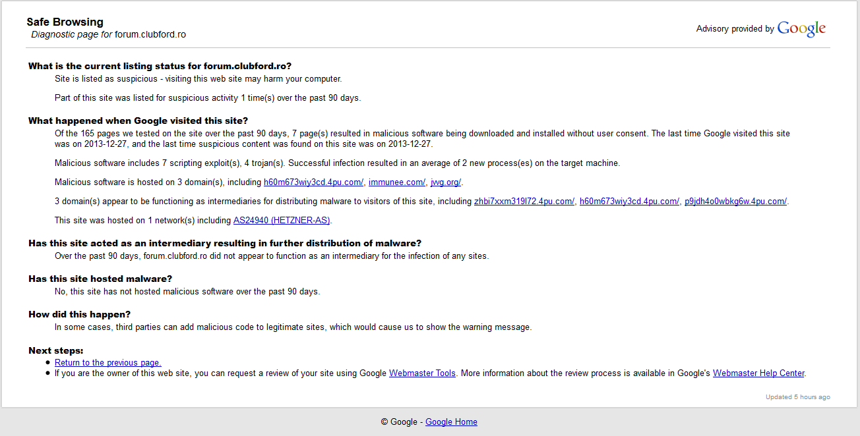The image size is (860, 436).
Task: Open h60m673wiy3cd.4pu.com link in intermediaries line
Action: 629,202
